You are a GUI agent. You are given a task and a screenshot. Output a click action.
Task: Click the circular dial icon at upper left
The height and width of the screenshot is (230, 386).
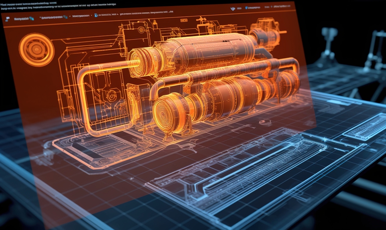(36, 50)
